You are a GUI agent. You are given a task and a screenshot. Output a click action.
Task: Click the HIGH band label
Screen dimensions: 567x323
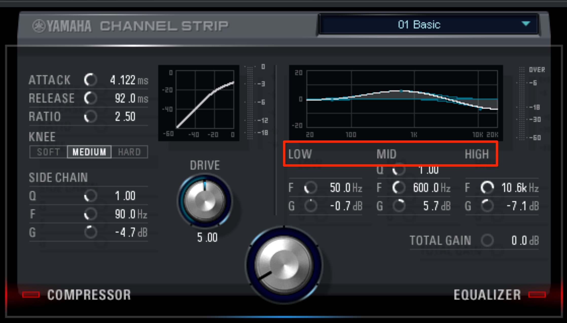477,154
